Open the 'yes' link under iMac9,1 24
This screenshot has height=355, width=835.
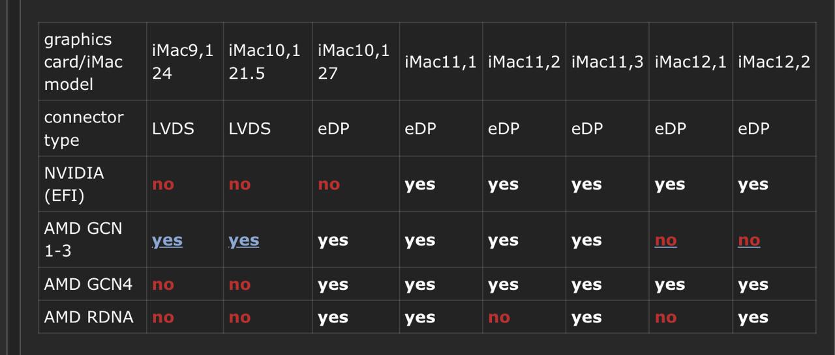(x=167, y=240)
